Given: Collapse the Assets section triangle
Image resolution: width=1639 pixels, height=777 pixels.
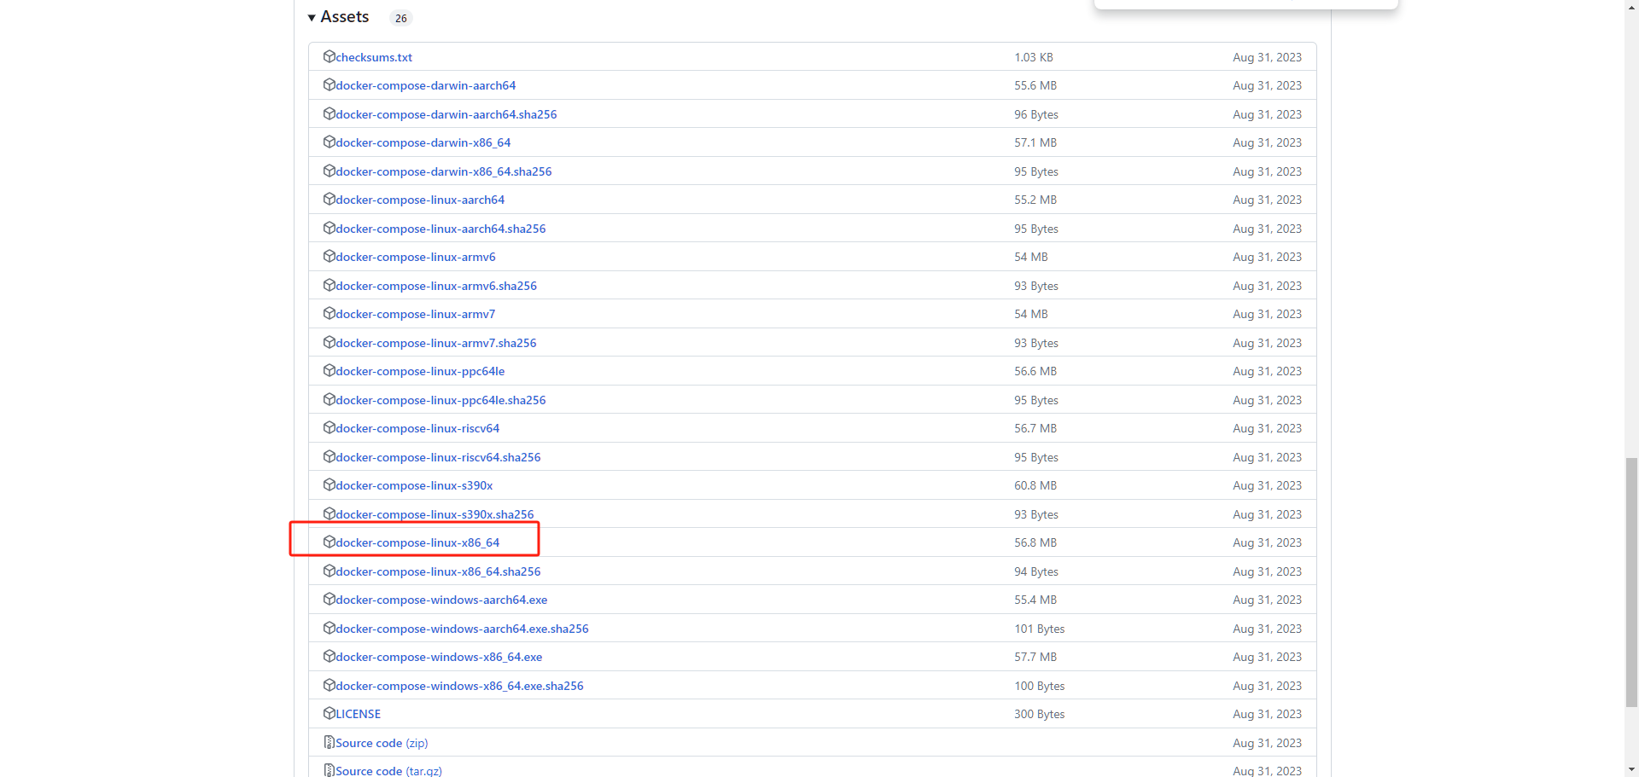Looking at the screenshot, I should point(312,18).
